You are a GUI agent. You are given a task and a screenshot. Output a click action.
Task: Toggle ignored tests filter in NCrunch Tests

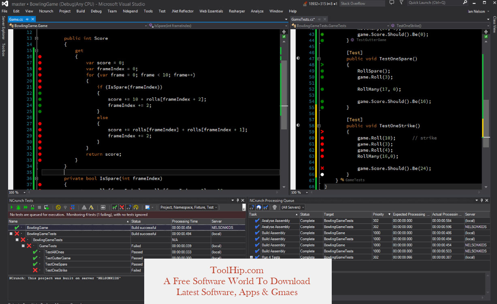pyautogui.click(x=136, y=207)
